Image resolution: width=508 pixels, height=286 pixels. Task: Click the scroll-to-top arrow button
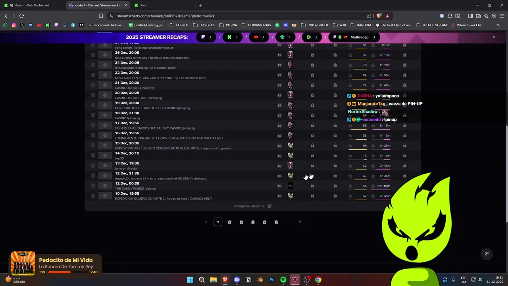point(487,254)
